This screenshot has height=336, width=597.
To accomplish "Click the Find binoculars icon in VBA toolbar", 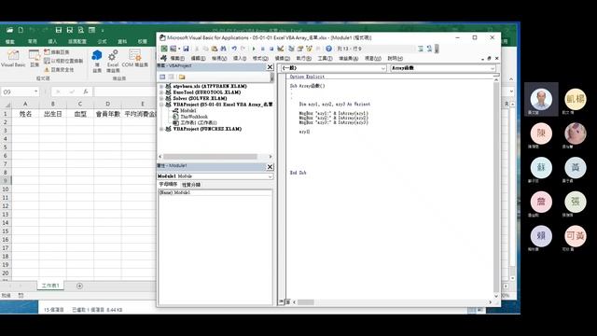I will point(223,49).
